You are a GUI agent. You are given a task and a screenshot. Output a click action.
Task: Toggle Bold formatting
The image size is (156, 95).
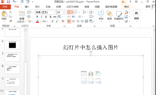[37, 17]
